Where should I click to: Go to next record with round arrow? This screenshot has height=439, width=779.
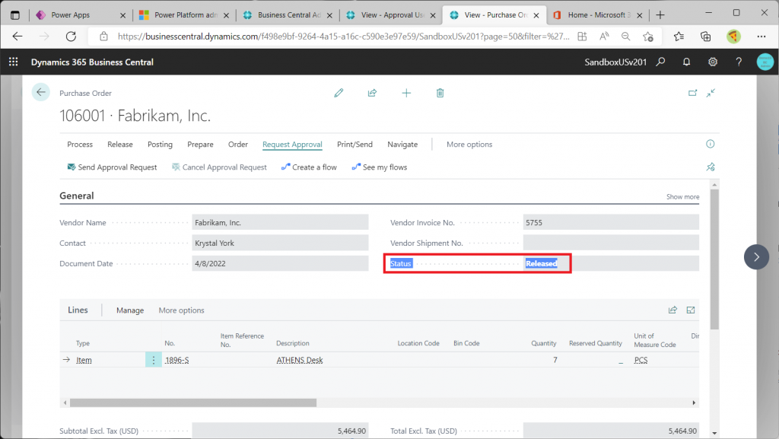tap(756, 257)
